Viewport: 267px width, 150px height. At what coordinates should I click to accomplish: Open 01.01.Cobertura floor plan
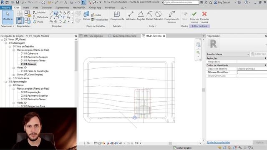29,54
